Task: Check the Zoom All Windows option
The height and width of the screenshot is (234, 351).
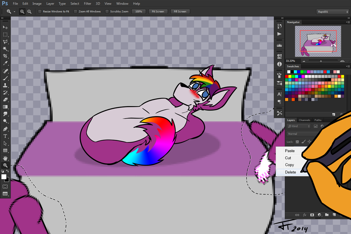Action: [75, 12]
